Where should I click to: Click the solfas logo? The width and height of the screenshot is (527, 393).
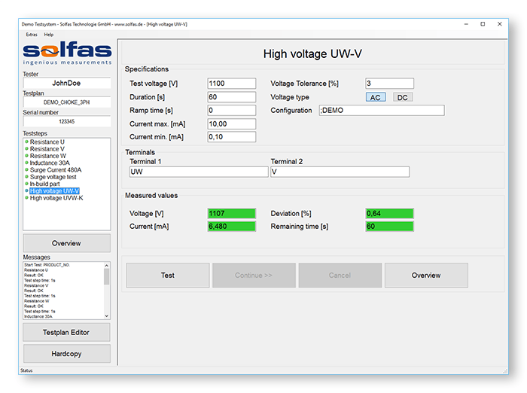(x=67, y=53)
